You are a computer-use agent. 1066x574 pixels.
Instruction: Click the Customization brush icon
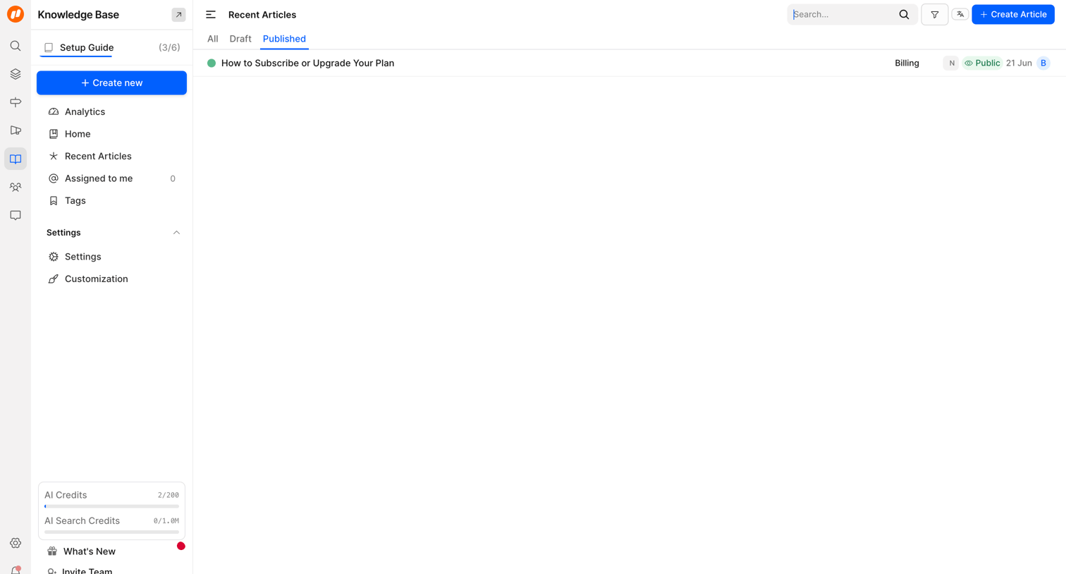tap(54, 279)
